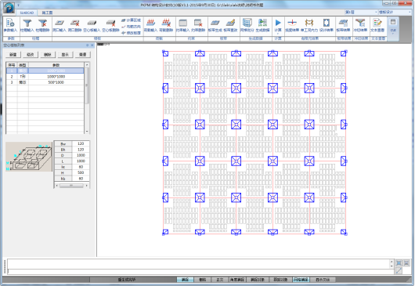Click the first button above the hollow module list
This screenshot has height=286, width=415.
(x=13, y=55)
